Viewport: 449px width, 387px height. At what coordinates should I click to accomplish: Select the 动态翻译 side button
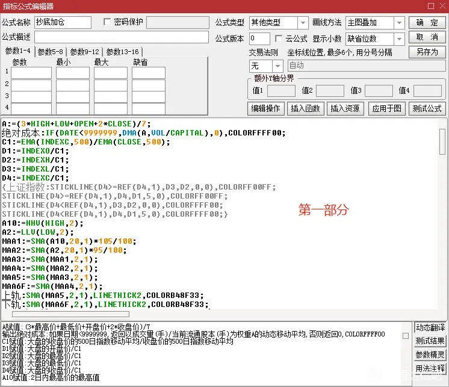tap(430, 327)
